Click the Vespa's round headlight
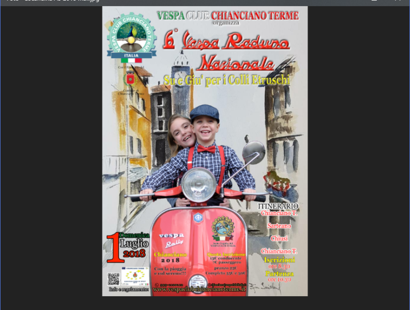410x310 pixels. 198,183
